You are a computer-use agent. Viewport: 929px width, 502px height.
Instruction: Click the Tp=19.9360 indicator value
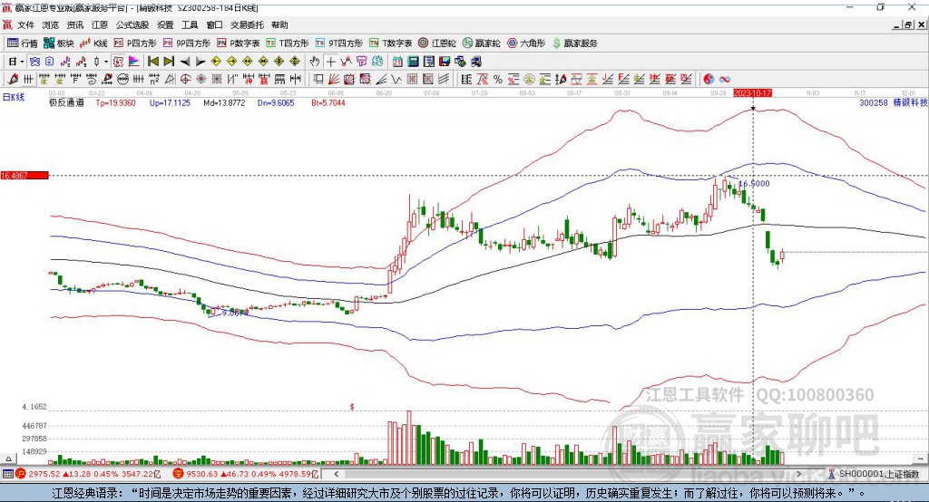point(115,103)
